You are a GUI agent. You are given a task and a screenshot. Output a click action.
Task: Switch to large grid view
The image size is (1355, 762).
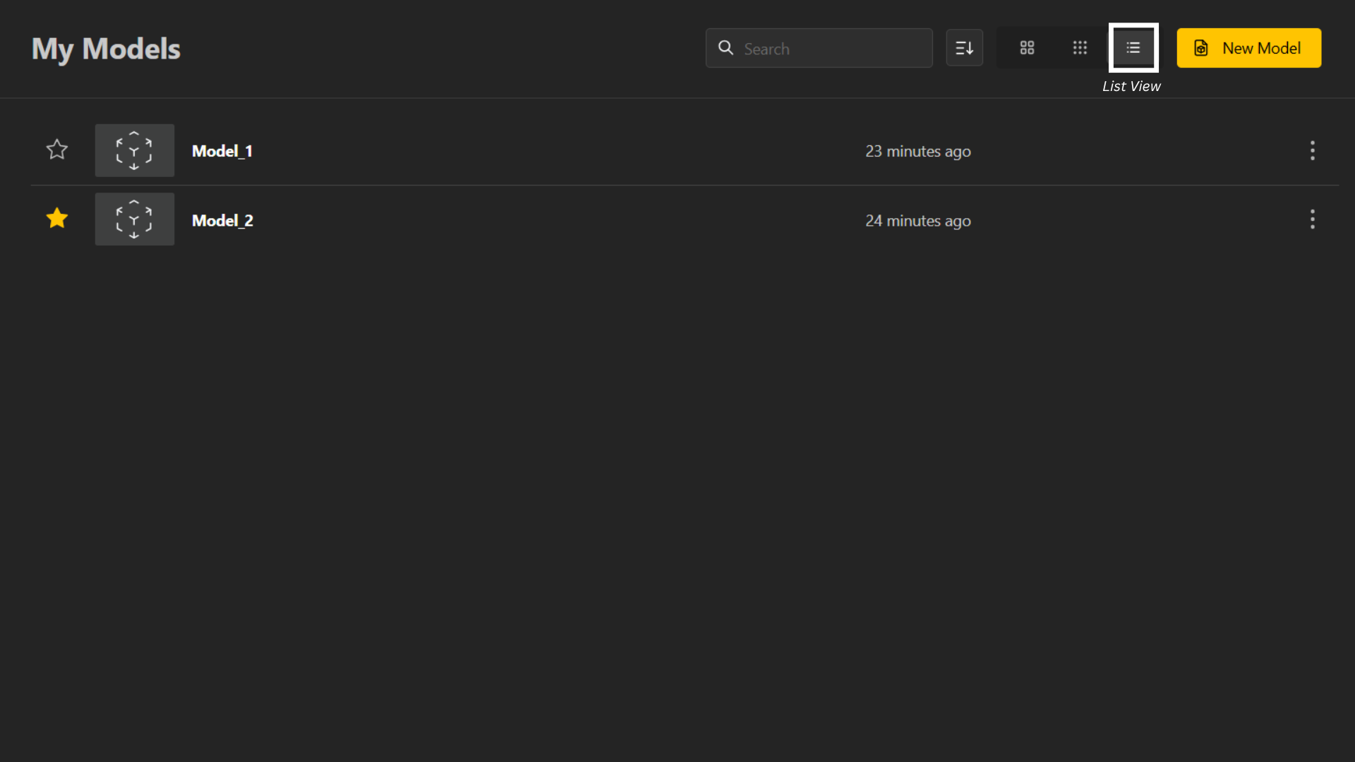pos(1027,48)
